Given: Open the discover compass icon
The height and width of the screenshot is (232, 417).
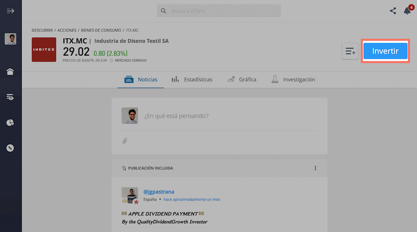Looking at the screenshot, I should [10, 148].
